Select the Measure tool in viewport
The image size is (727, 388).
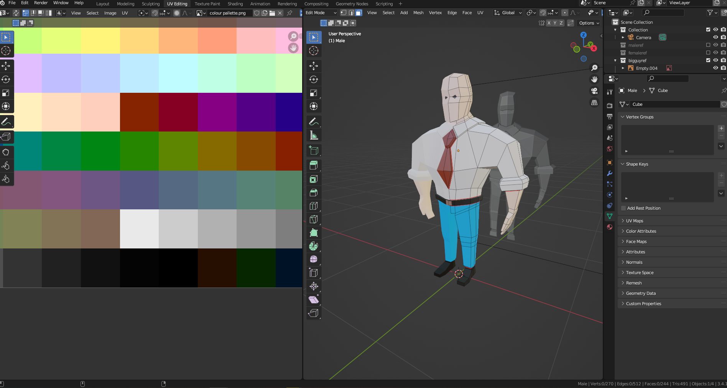(314, 135)
